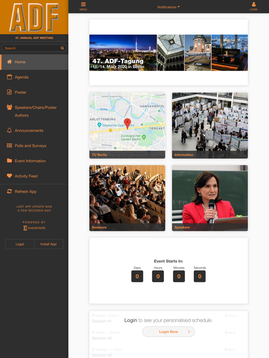Open the Speakers photo tile
This screenshot has height=358, width=269.
(x=210, y=198)
